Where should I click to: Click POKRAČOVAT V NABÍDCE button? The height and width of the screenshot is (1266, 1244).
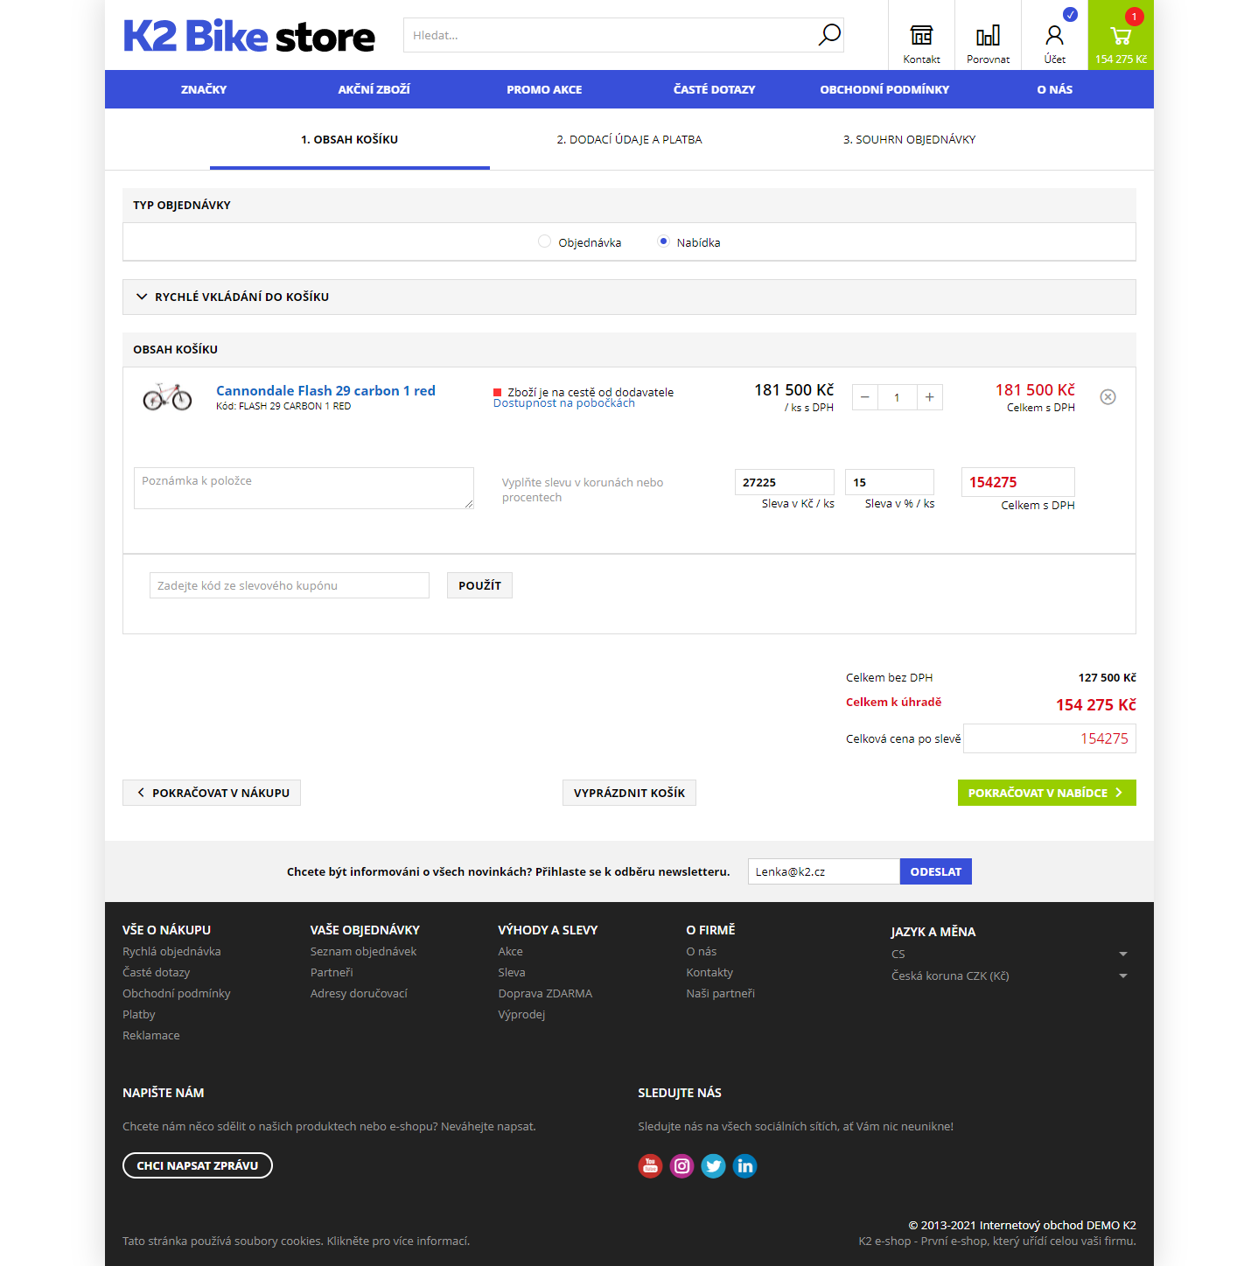coord(1046,793)
